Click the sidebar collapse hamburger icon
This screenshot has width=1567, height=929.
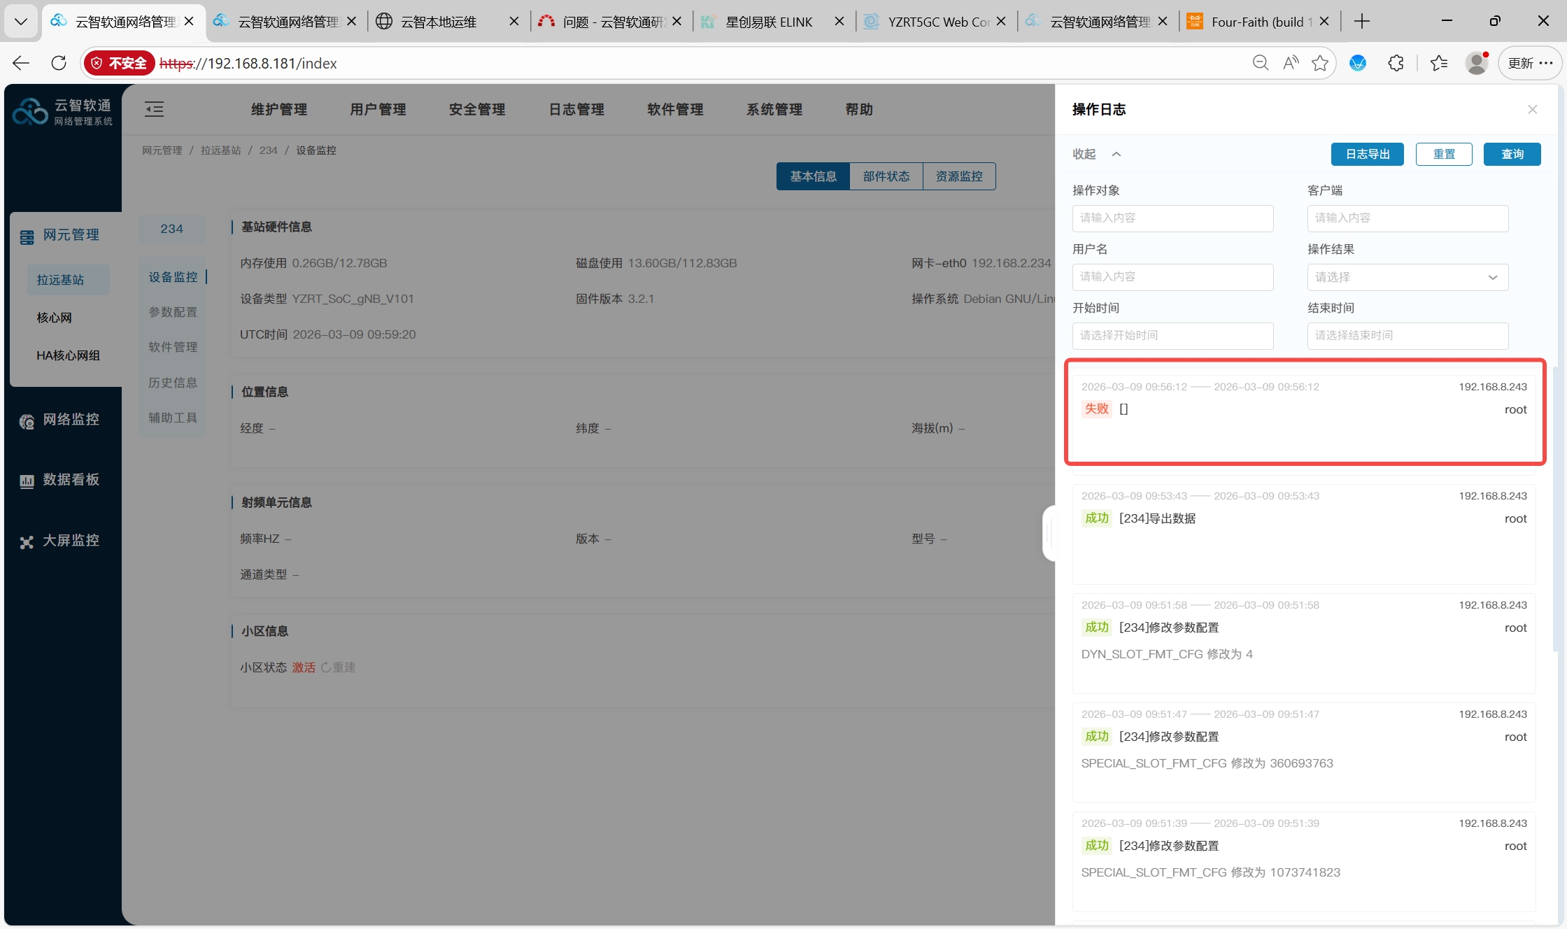pos(154,108)
